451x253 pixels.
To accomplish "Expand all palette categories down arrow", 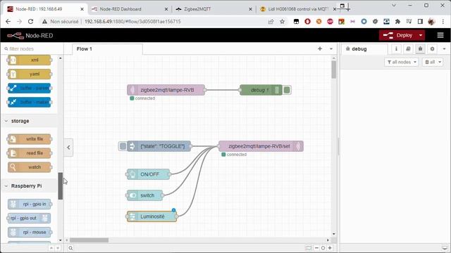I will coord(58,248).
